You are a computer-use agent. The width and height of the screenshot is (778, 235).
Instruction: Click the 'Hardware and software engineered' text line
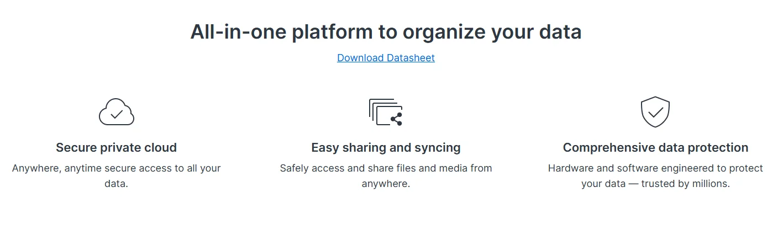(655, 168)
